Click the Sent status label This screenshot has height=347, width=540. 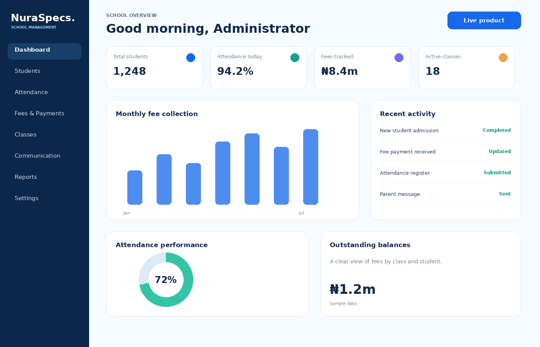[x=505, y=194]
